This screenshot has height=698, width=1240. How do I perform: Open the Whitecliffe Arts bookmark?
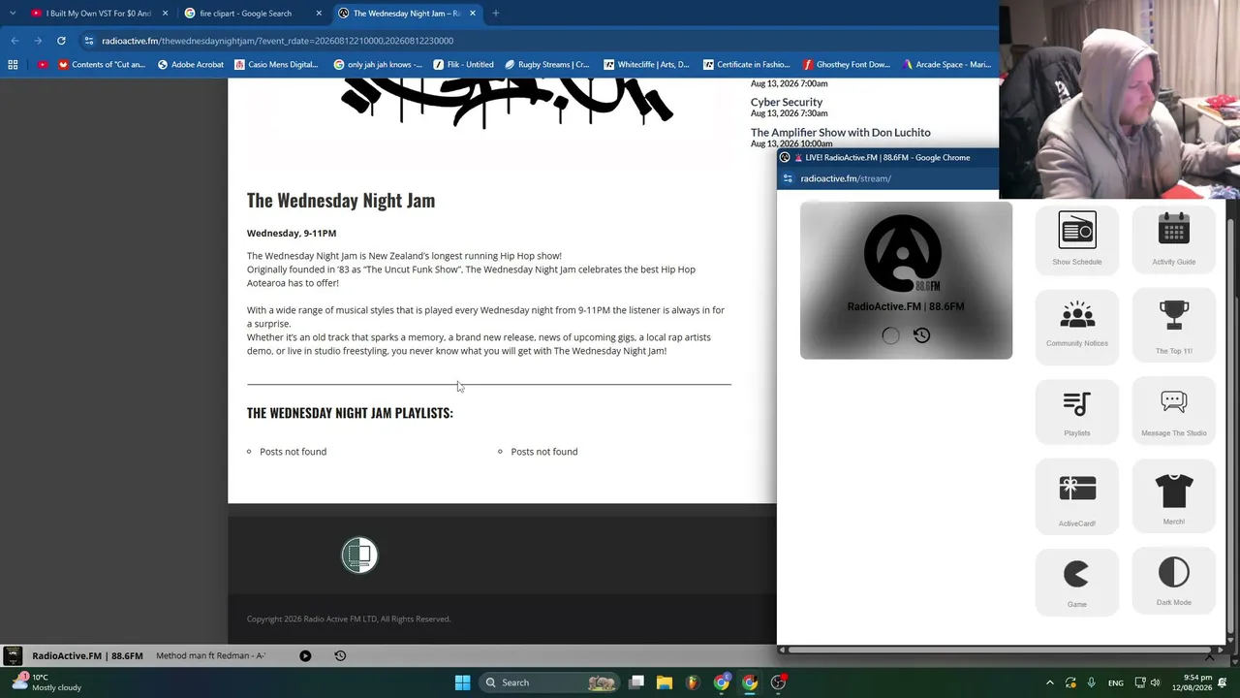click(646, 65)
